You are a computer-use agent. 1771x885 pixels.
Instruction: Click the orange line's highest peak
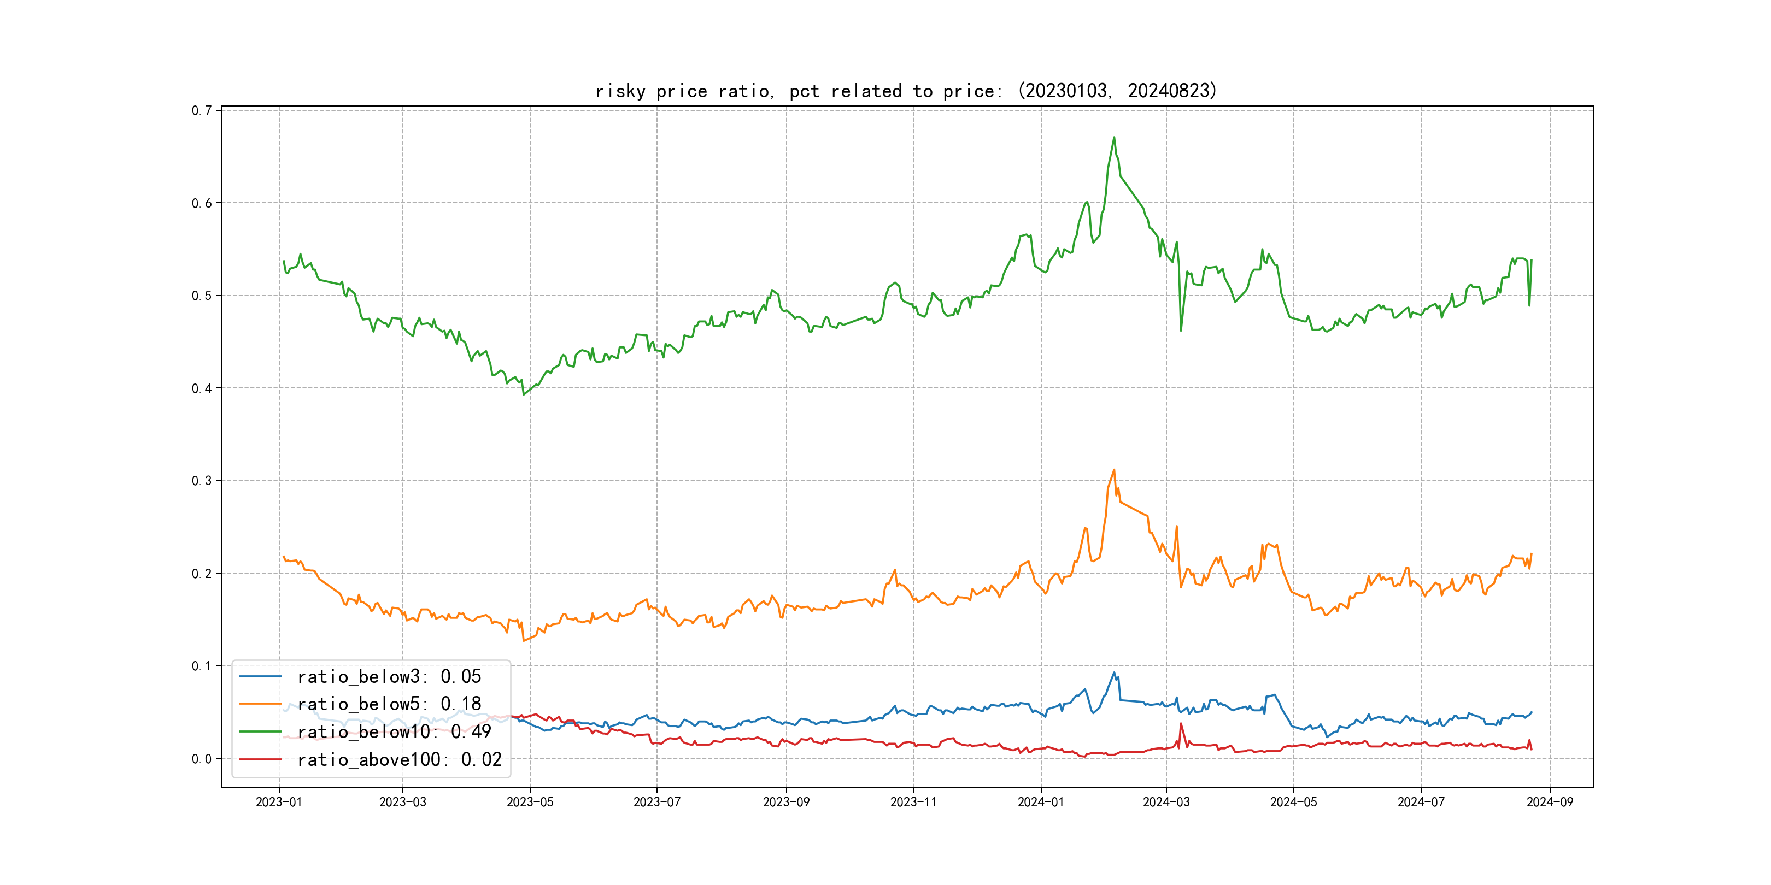tap(1114, 471)
